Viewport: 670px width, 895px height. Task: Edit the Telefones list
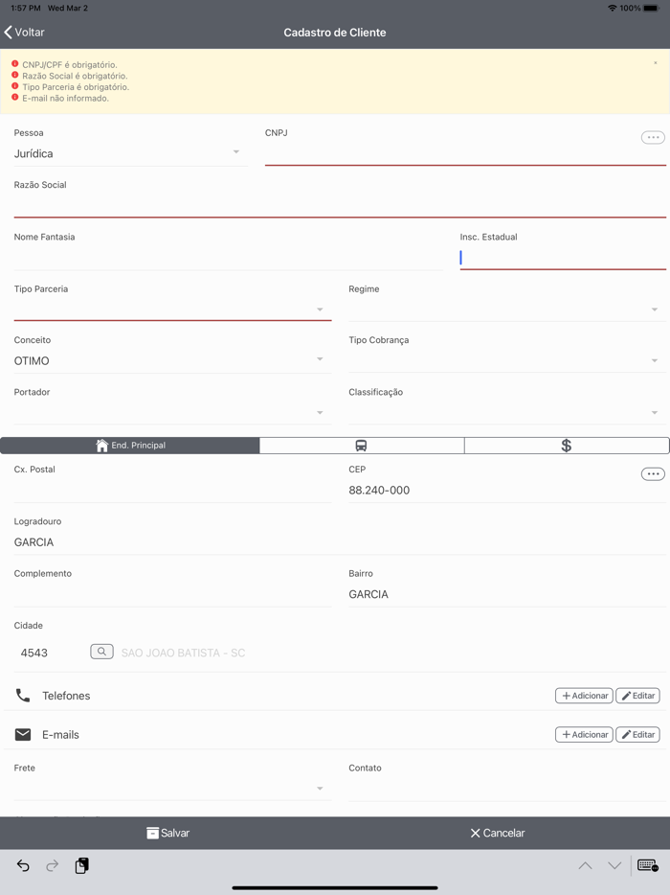pos(637,696)
